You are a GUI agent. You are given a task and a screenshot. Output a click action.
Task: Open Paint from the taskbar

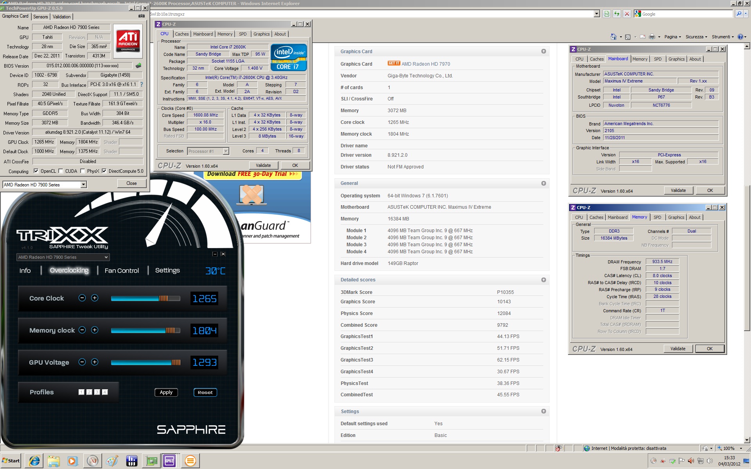[112, 461]
